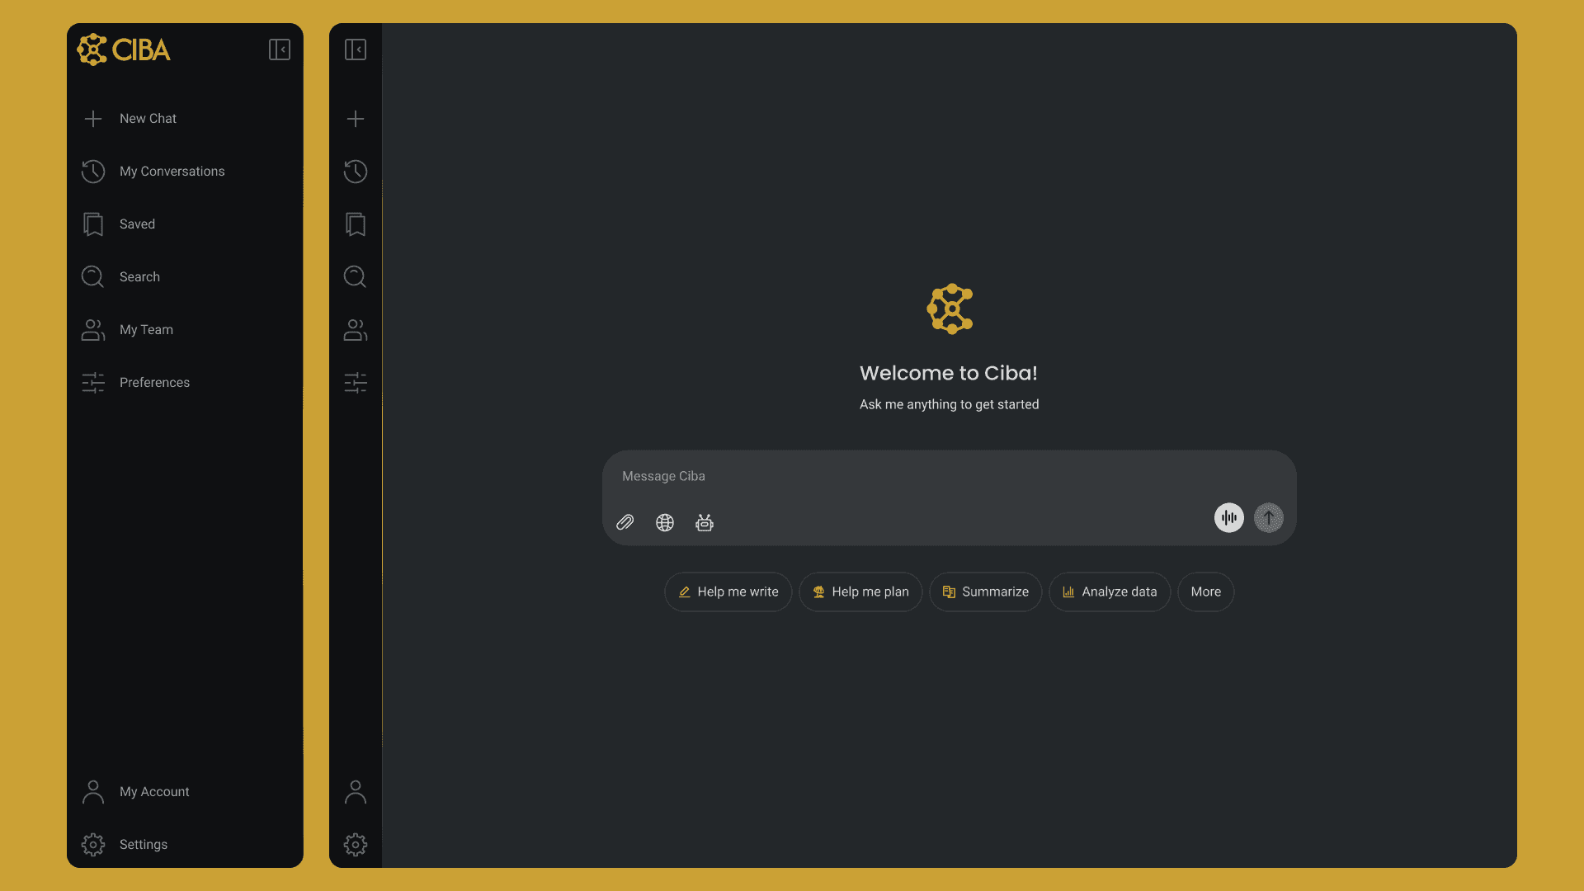Click the history clock icon in collapsed sidebar

pyautogui.click(x=356, y=172)
